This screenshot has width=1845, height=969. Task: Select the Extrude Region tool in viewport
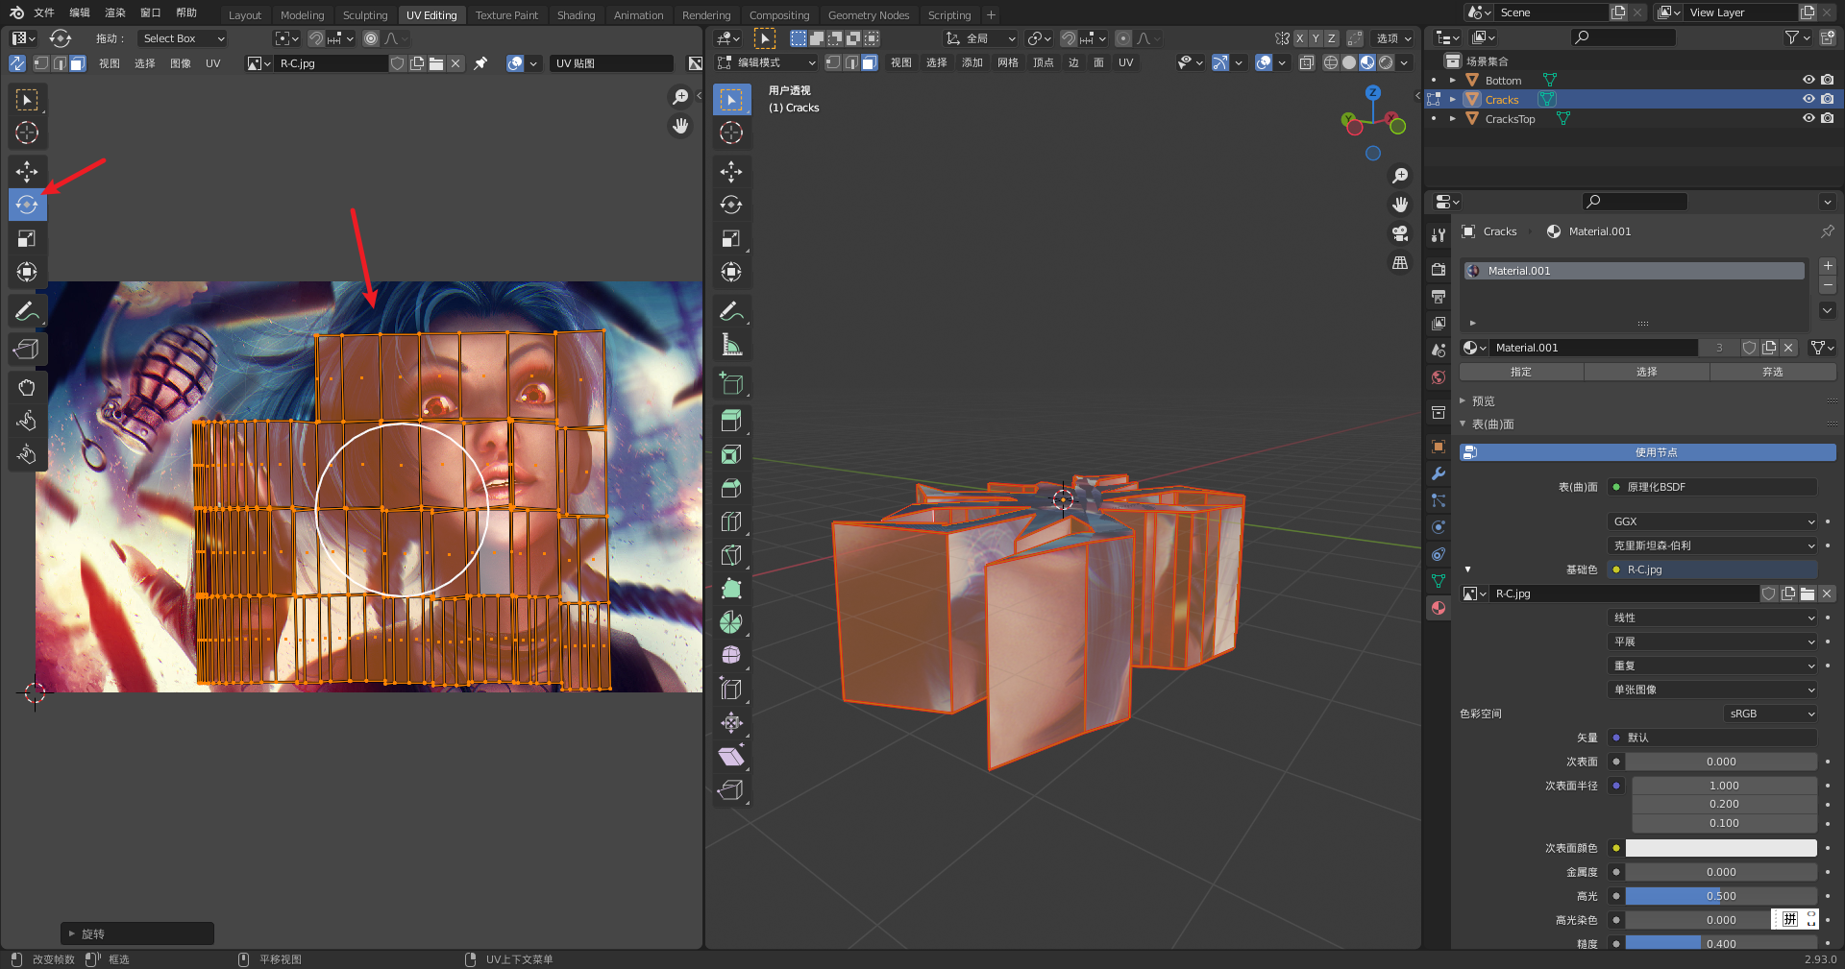point(731,421)
